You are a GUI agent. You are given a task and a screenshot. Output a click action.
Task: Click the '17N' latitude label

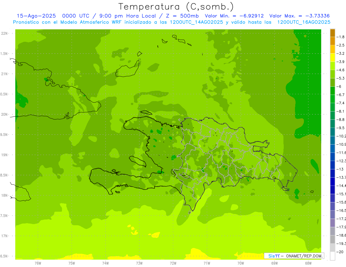(5, 236)
